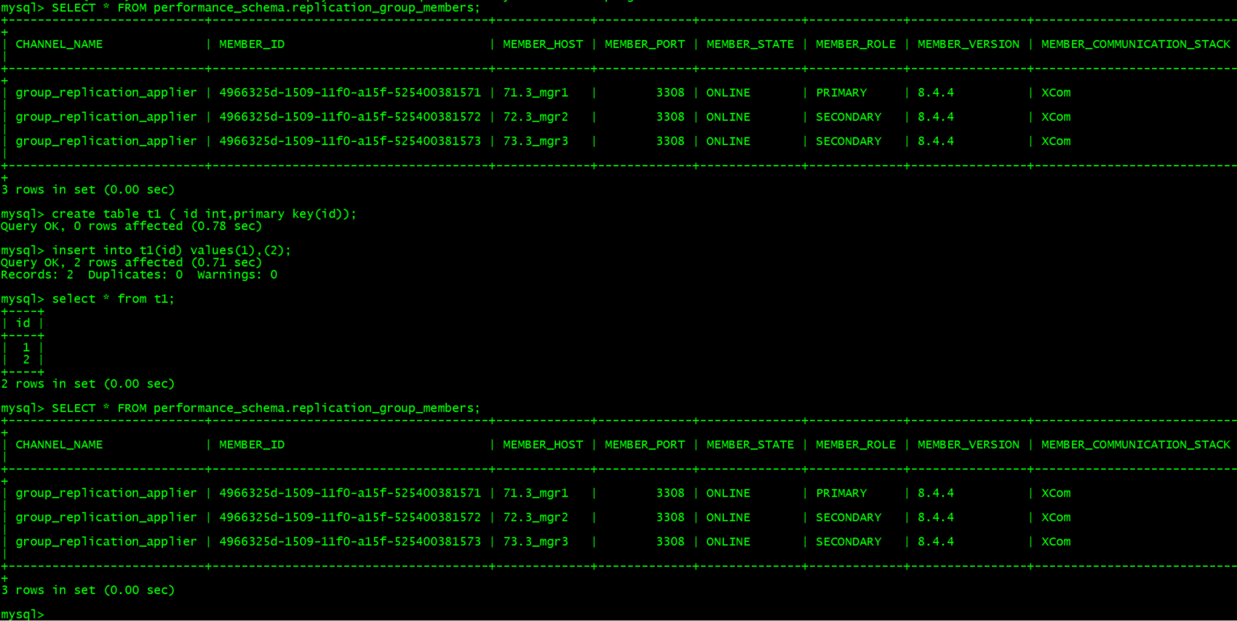Image resolution: width=1237 pixels, height=621 pixels.
Task: Click the 'select * from t1;' command
Action: tap(88, 299)
